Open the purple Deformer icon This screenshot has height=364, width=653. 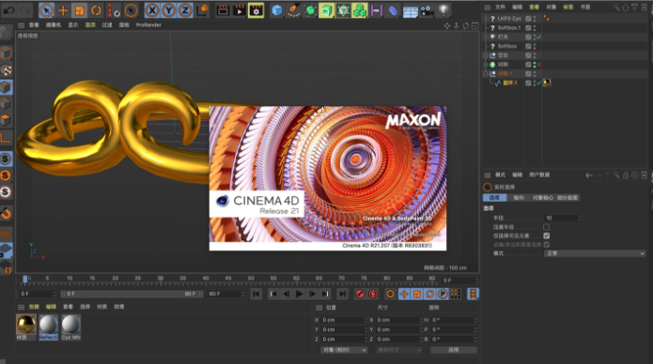[x=393, y=10]
